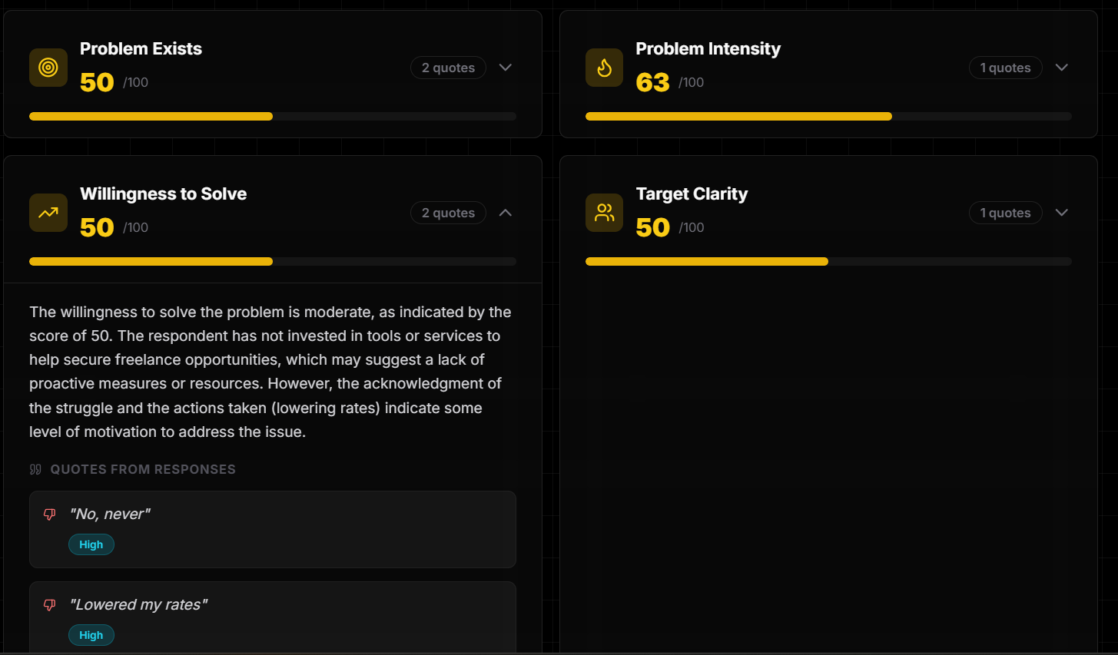The height and width of the screenshot is (655, 1118).
Task: Expand the Problem Intensity card chevron
Action: tap(1062, 68)
